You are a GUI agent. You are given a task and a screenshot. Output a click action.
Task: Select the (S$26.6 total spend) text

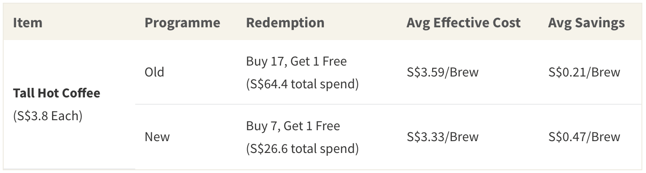(x=302, y=149)
